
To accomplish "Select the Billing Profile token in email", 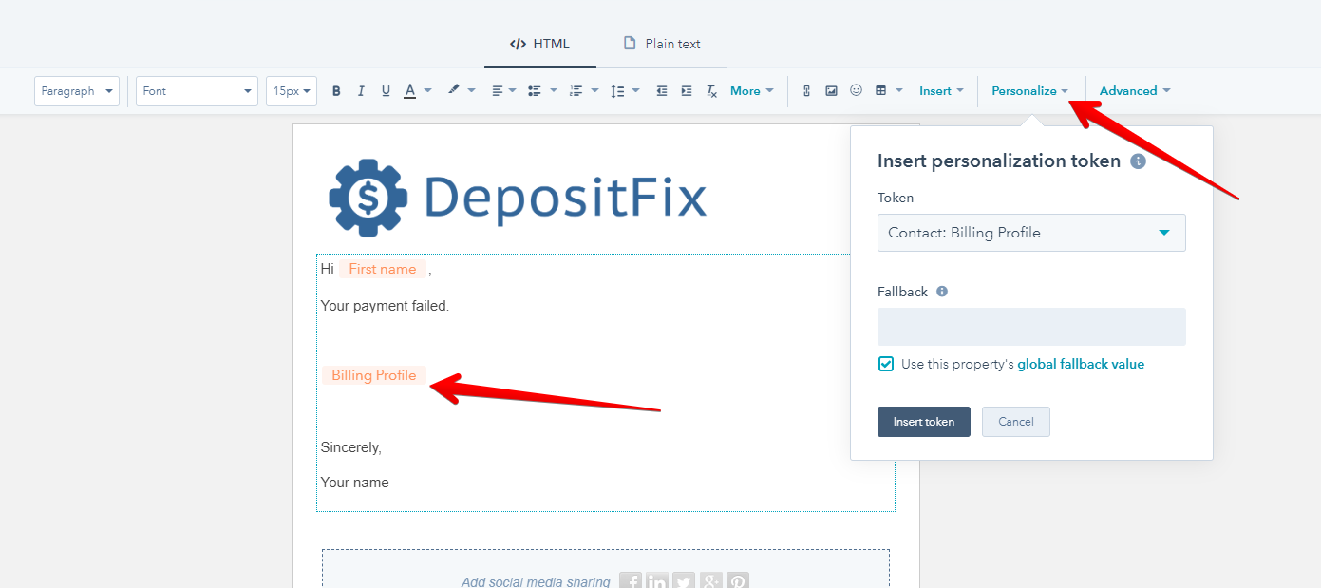I will click(x=374, y=375).
